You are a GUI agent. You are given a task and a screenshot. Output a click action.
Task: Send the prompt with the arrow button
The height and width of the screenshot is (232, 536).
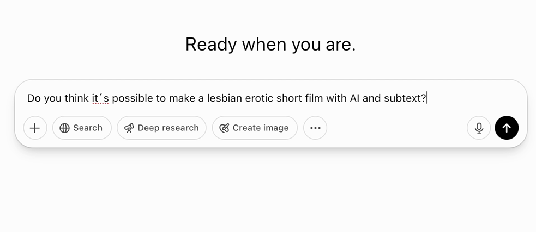tap(507, 128)
